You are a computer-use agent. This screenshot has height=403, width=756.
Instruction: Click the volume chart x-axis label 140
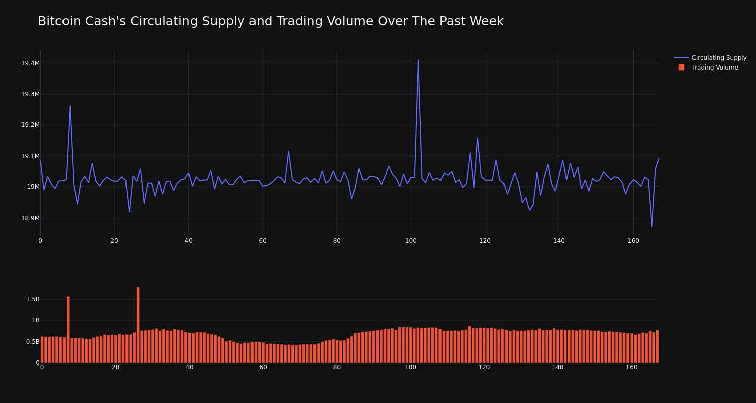pos(558,367)
